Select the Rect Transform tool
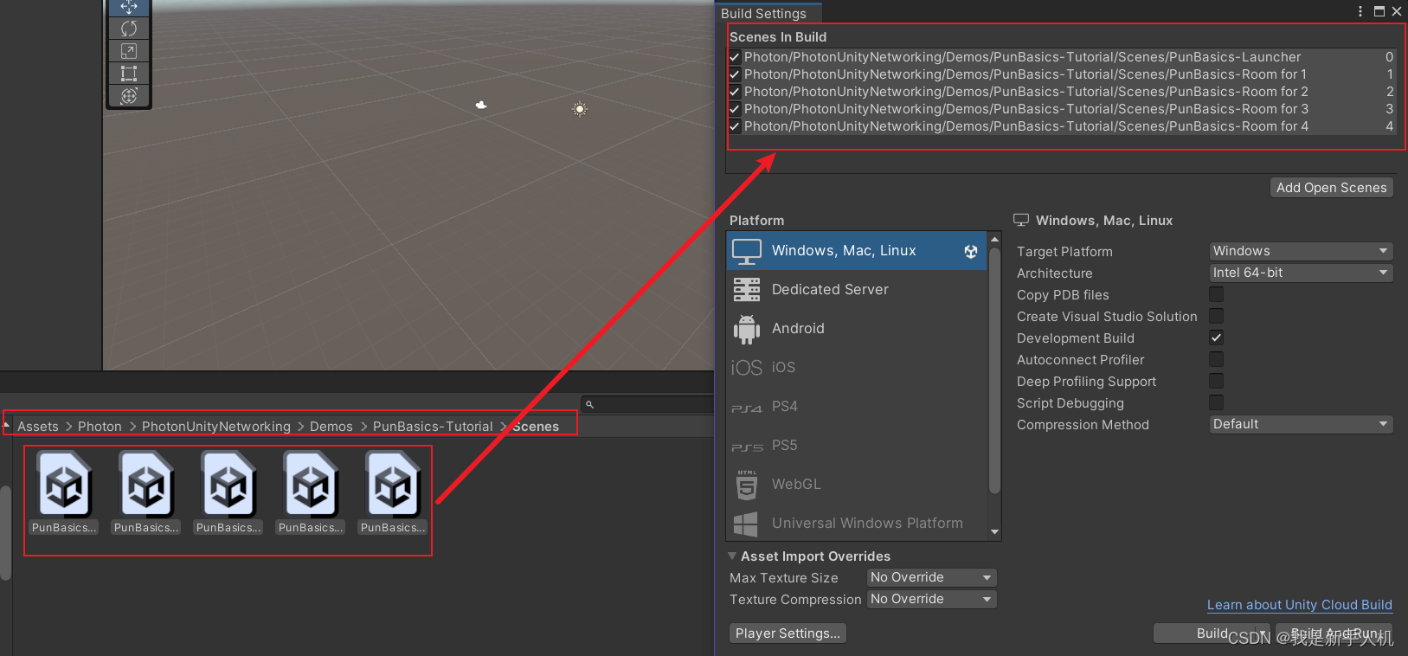 tap(129, 74)
